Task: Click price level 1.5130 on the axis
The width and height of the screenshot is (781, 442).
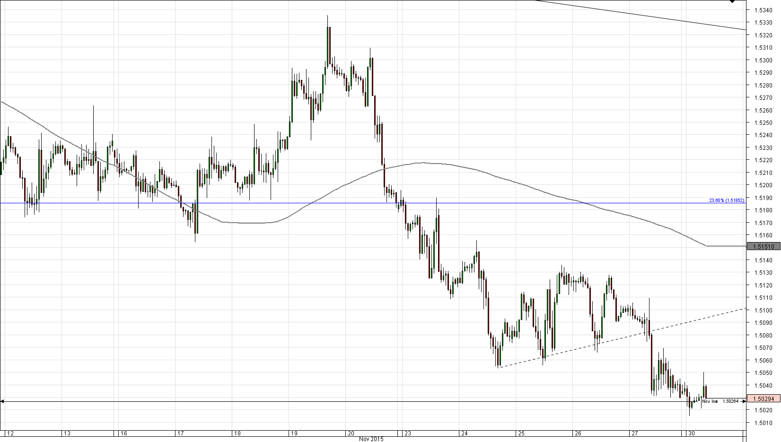Action: 764,273
